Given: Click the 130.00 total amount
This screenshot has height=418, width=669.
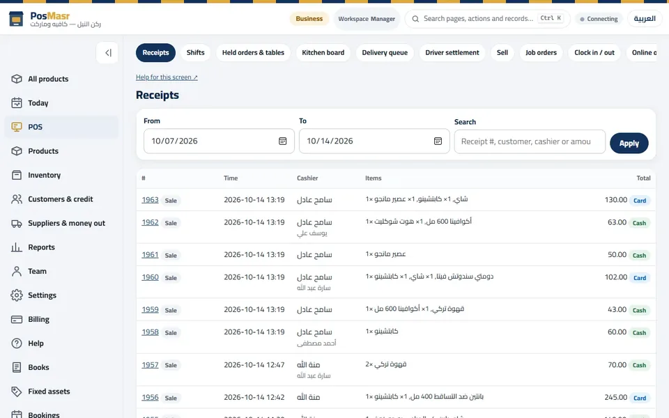Looking at the screenshot, I should coord(615,200).
